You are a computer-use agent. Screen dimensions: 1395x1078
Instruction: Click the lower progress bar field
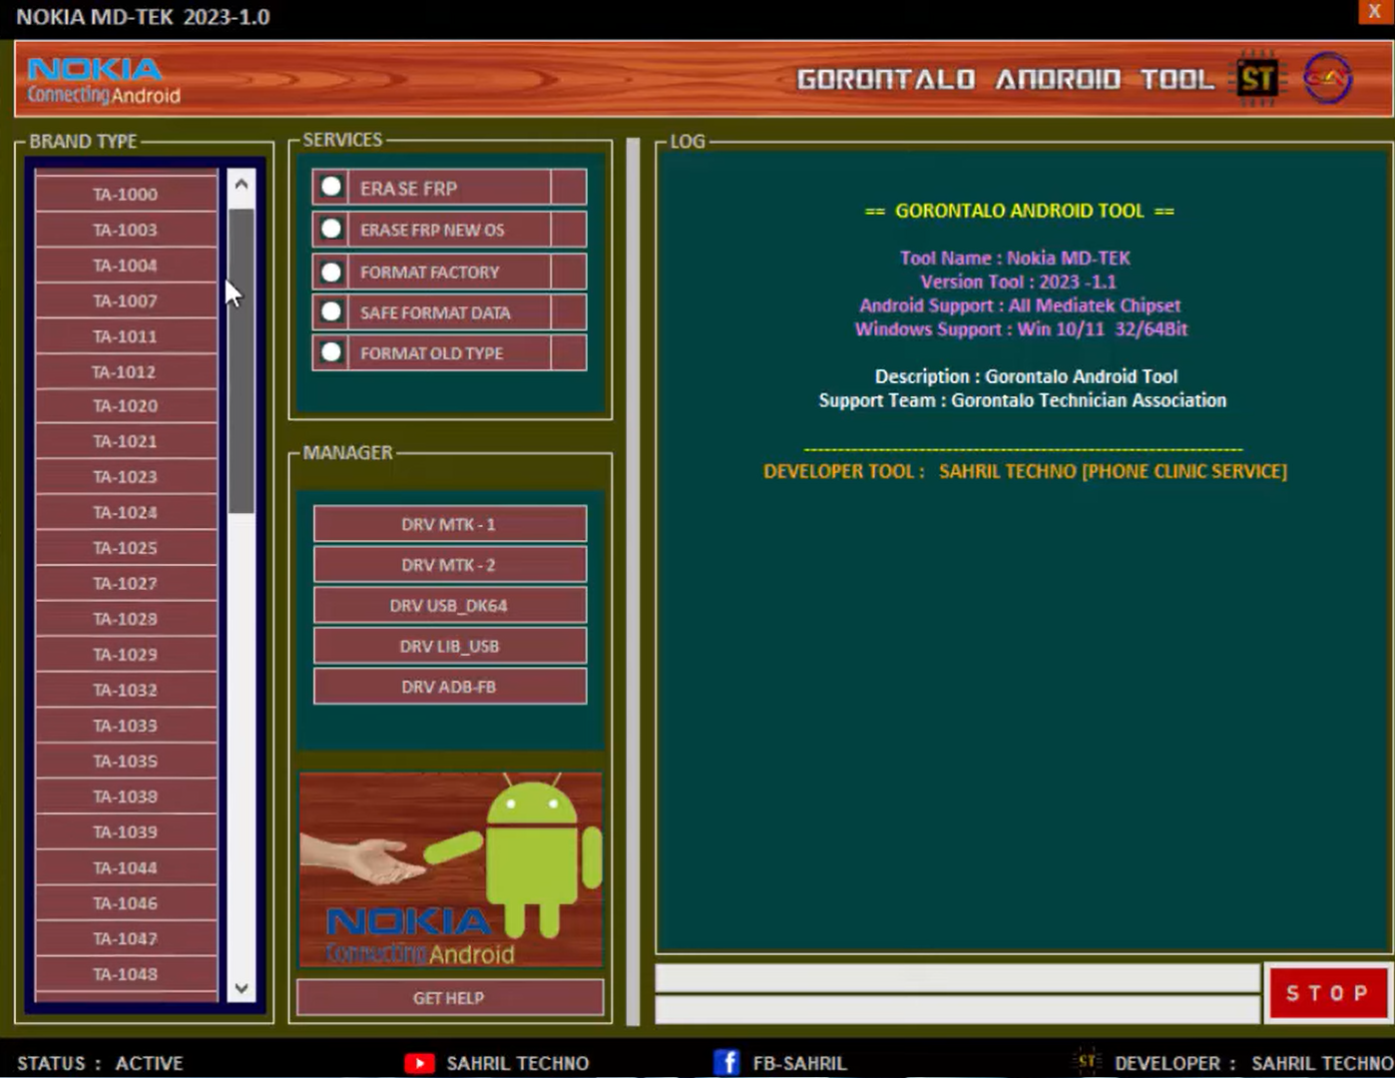[957, 1009]
